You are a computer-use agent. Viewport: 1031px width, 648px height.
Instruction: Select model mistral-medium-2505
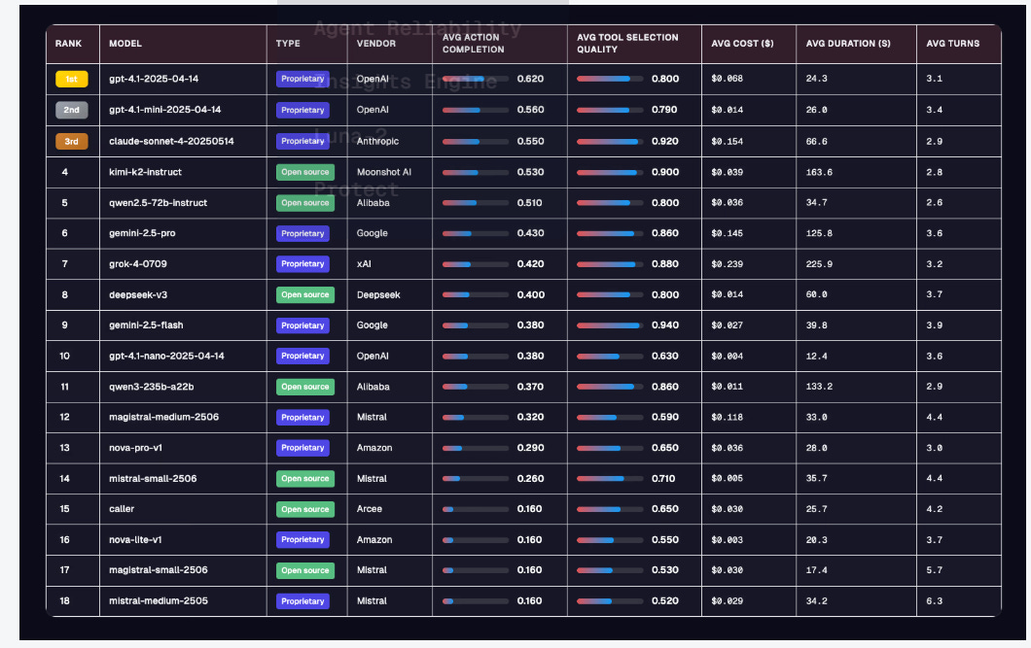coord(159,600)
